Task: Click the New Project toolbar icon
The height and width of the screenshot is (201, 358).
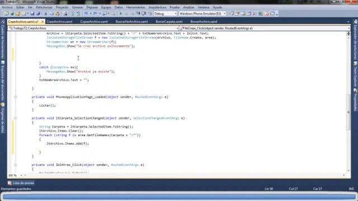Action: pos(6,13)
